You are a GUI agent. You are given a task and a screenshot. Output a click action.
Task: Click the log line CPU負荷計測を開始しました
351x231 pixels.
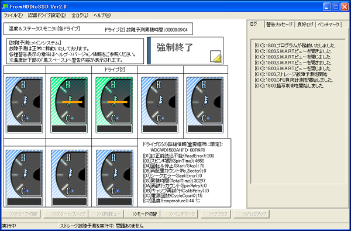click(x=294, y=80)
